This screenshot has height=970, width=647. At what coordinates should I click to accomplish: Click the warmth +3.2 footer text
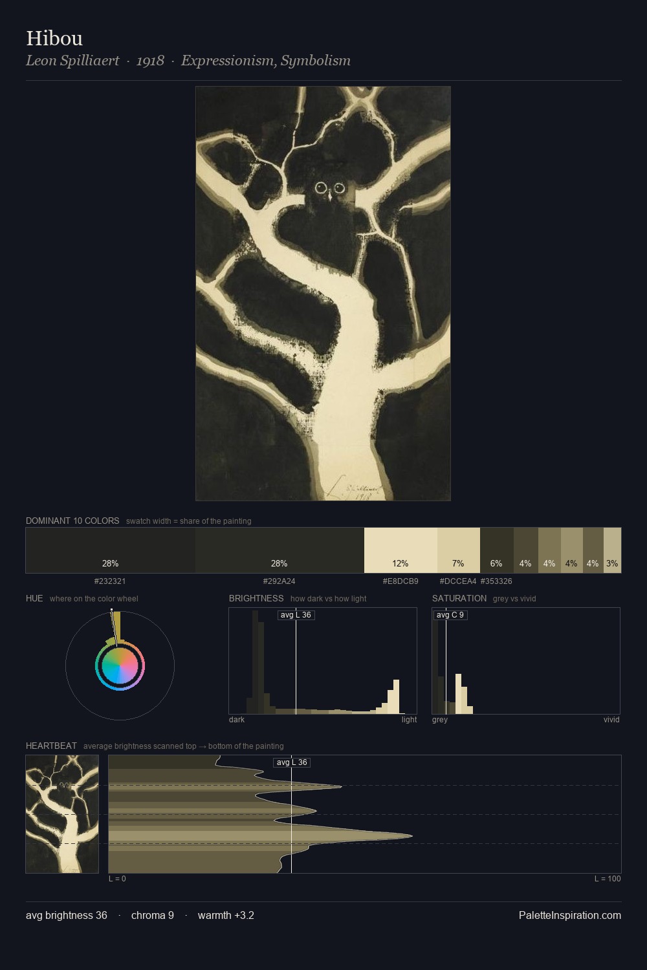pyautogui.click(x=226, y=915)
